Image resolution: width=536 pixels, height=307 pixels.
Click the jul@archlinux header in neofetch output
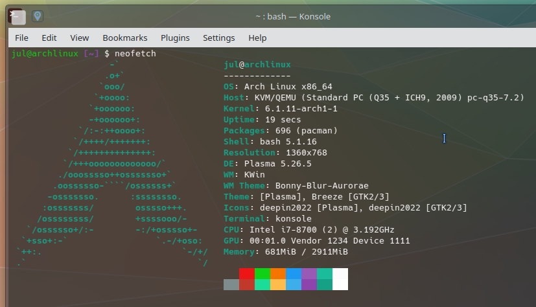[257, 64]
